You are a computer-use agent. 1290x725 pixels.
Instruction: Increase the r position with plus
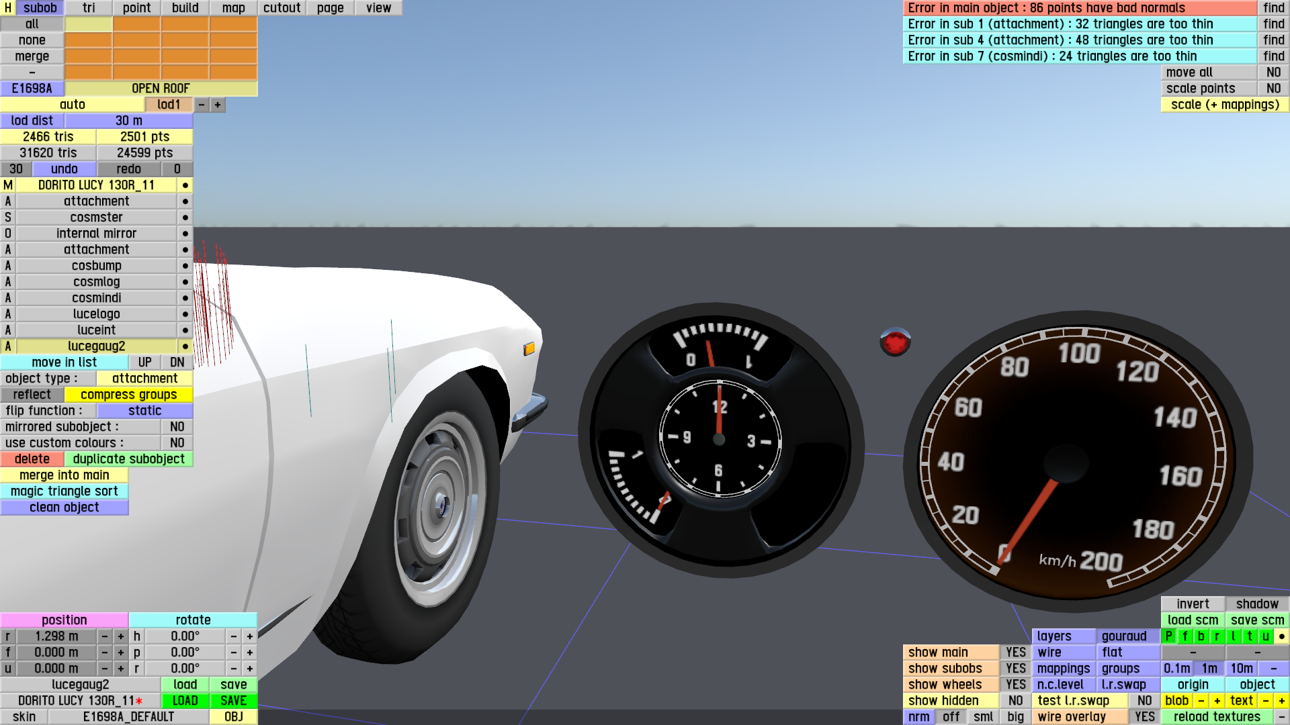(x=121, y=636)
